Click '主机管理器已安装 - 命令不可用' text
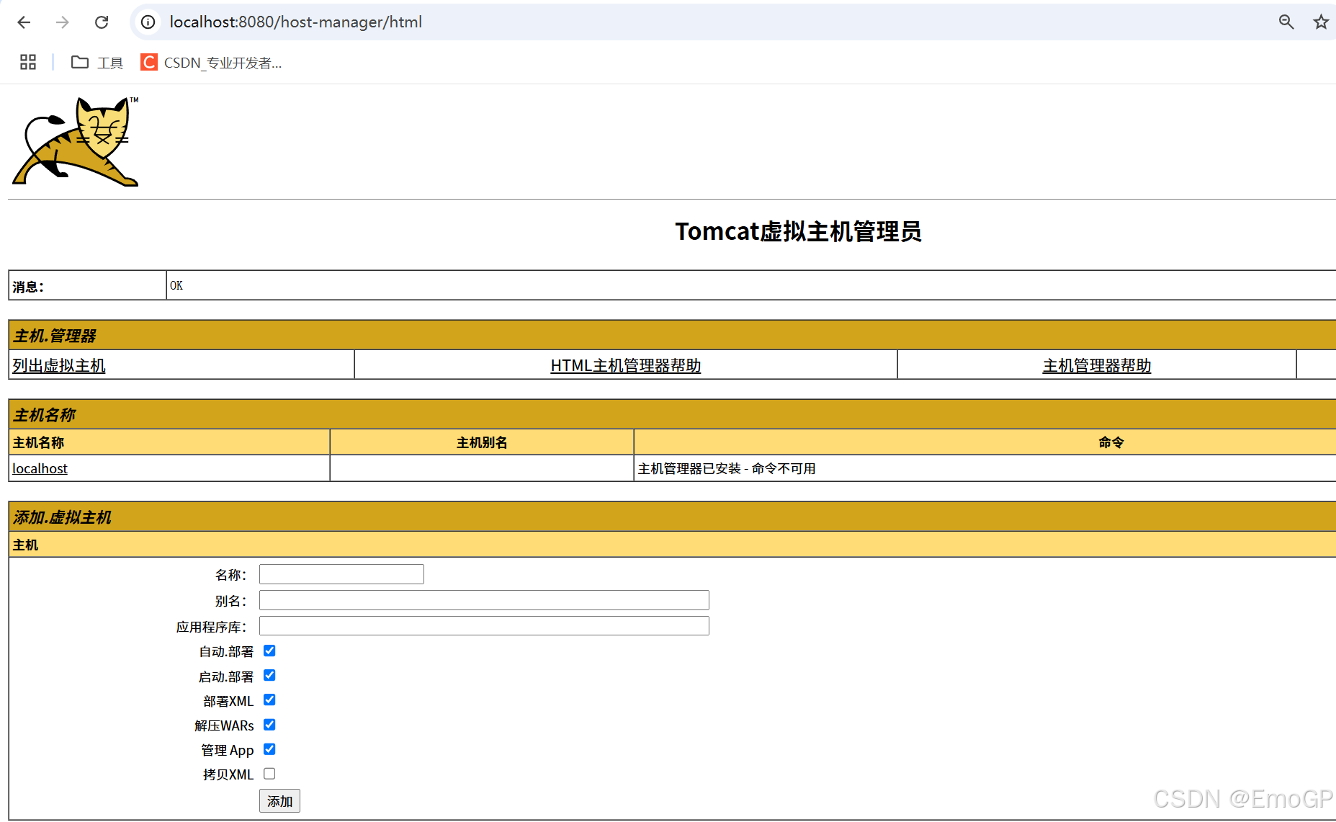Viewport: 1336px width, 822px height. (x=727, y=468)
